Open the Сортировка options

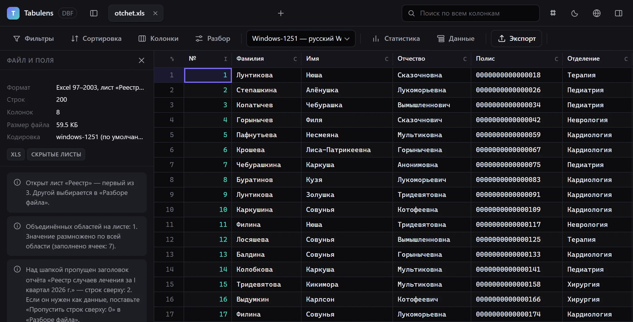pos(96,39)
